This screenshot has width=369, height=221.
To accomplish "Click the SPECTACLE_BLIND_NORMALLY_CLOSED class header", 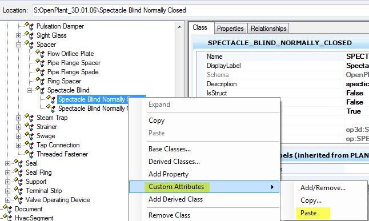I will [x=280, y=43].
